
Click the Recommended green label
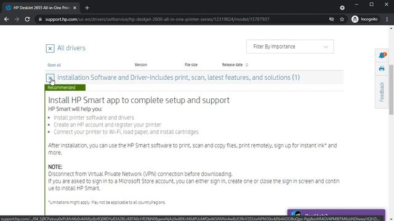click(65, 87)
